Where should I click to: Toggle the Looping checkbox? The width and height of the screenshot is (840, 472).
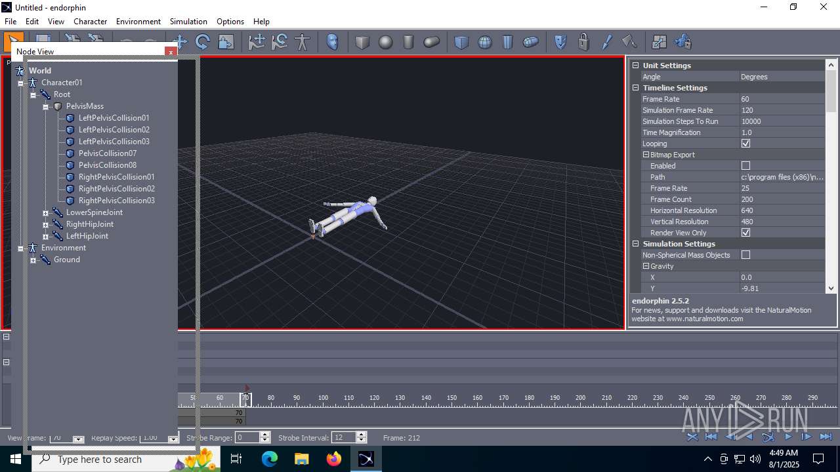tap(745, 144)
